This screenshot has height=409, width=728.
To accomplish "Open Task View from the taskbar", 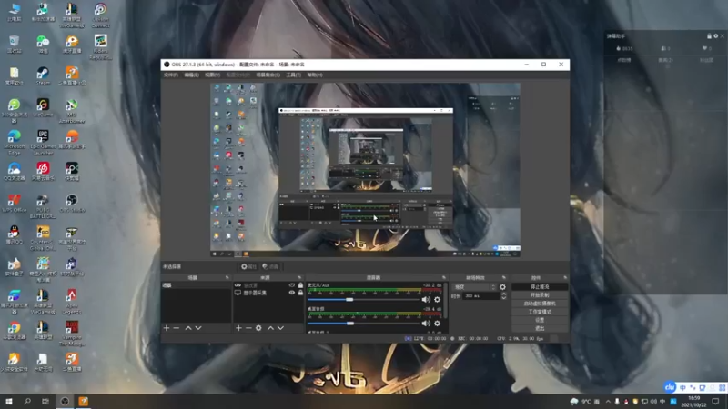I will coord(45,401).
